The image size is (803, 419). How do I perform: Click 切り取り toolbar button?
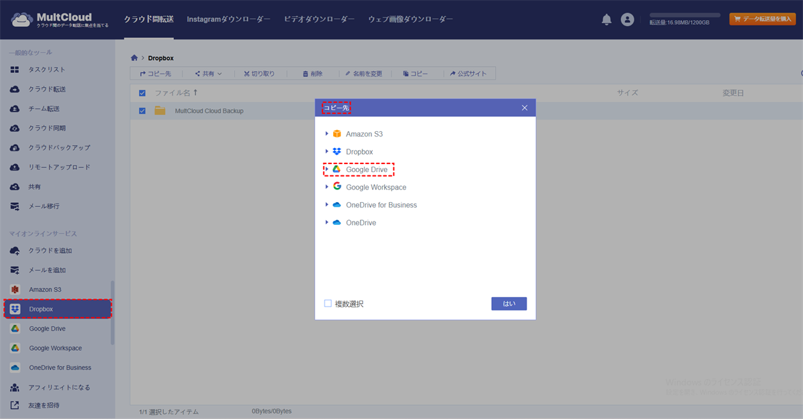[x=259, y=74]
